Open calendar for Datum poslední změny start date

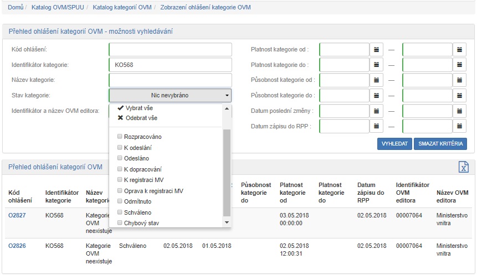tap(377, 111)
